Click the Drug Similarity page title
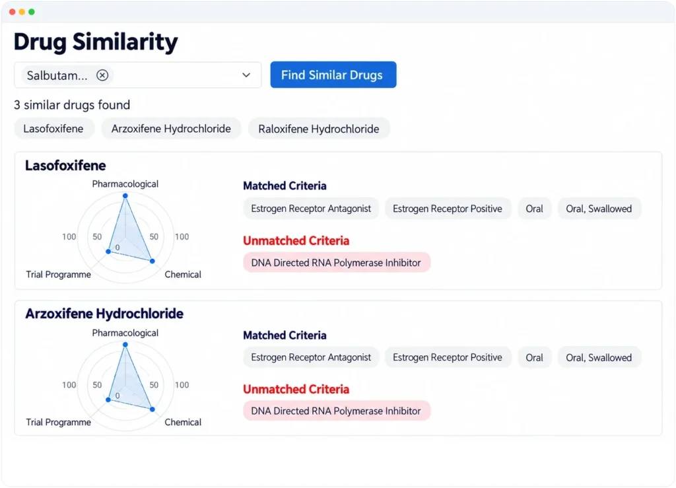 [96, 42]
